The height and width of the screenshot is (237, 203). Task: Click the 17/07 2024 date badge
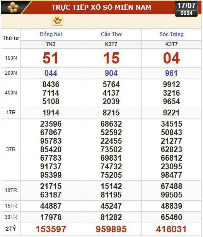pos(186,9)
